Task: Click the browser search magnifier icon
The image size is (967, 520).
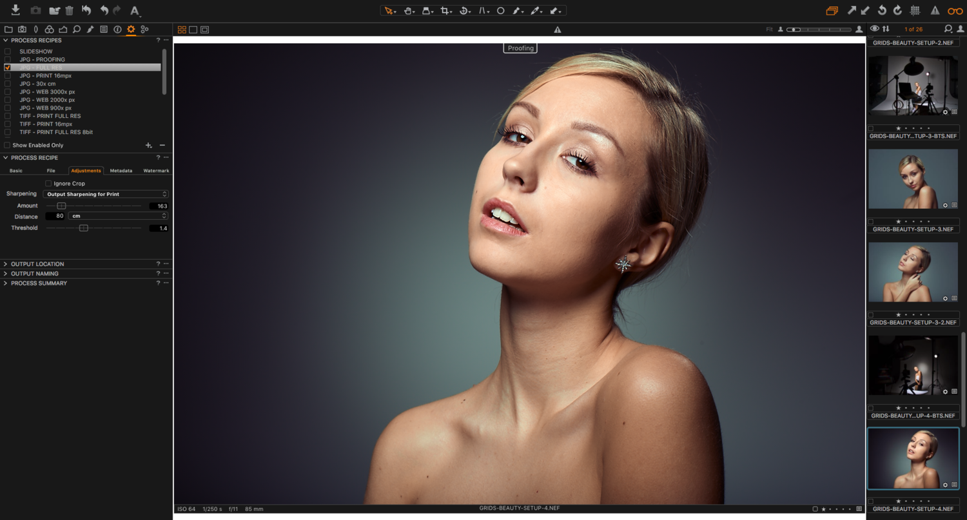Action: coord(948,29)
